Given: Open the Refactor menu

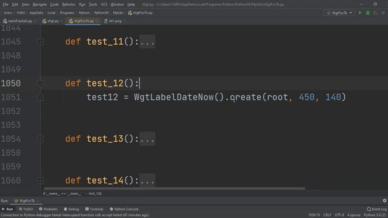Looking at the screenshot, I should click(69, 4).
